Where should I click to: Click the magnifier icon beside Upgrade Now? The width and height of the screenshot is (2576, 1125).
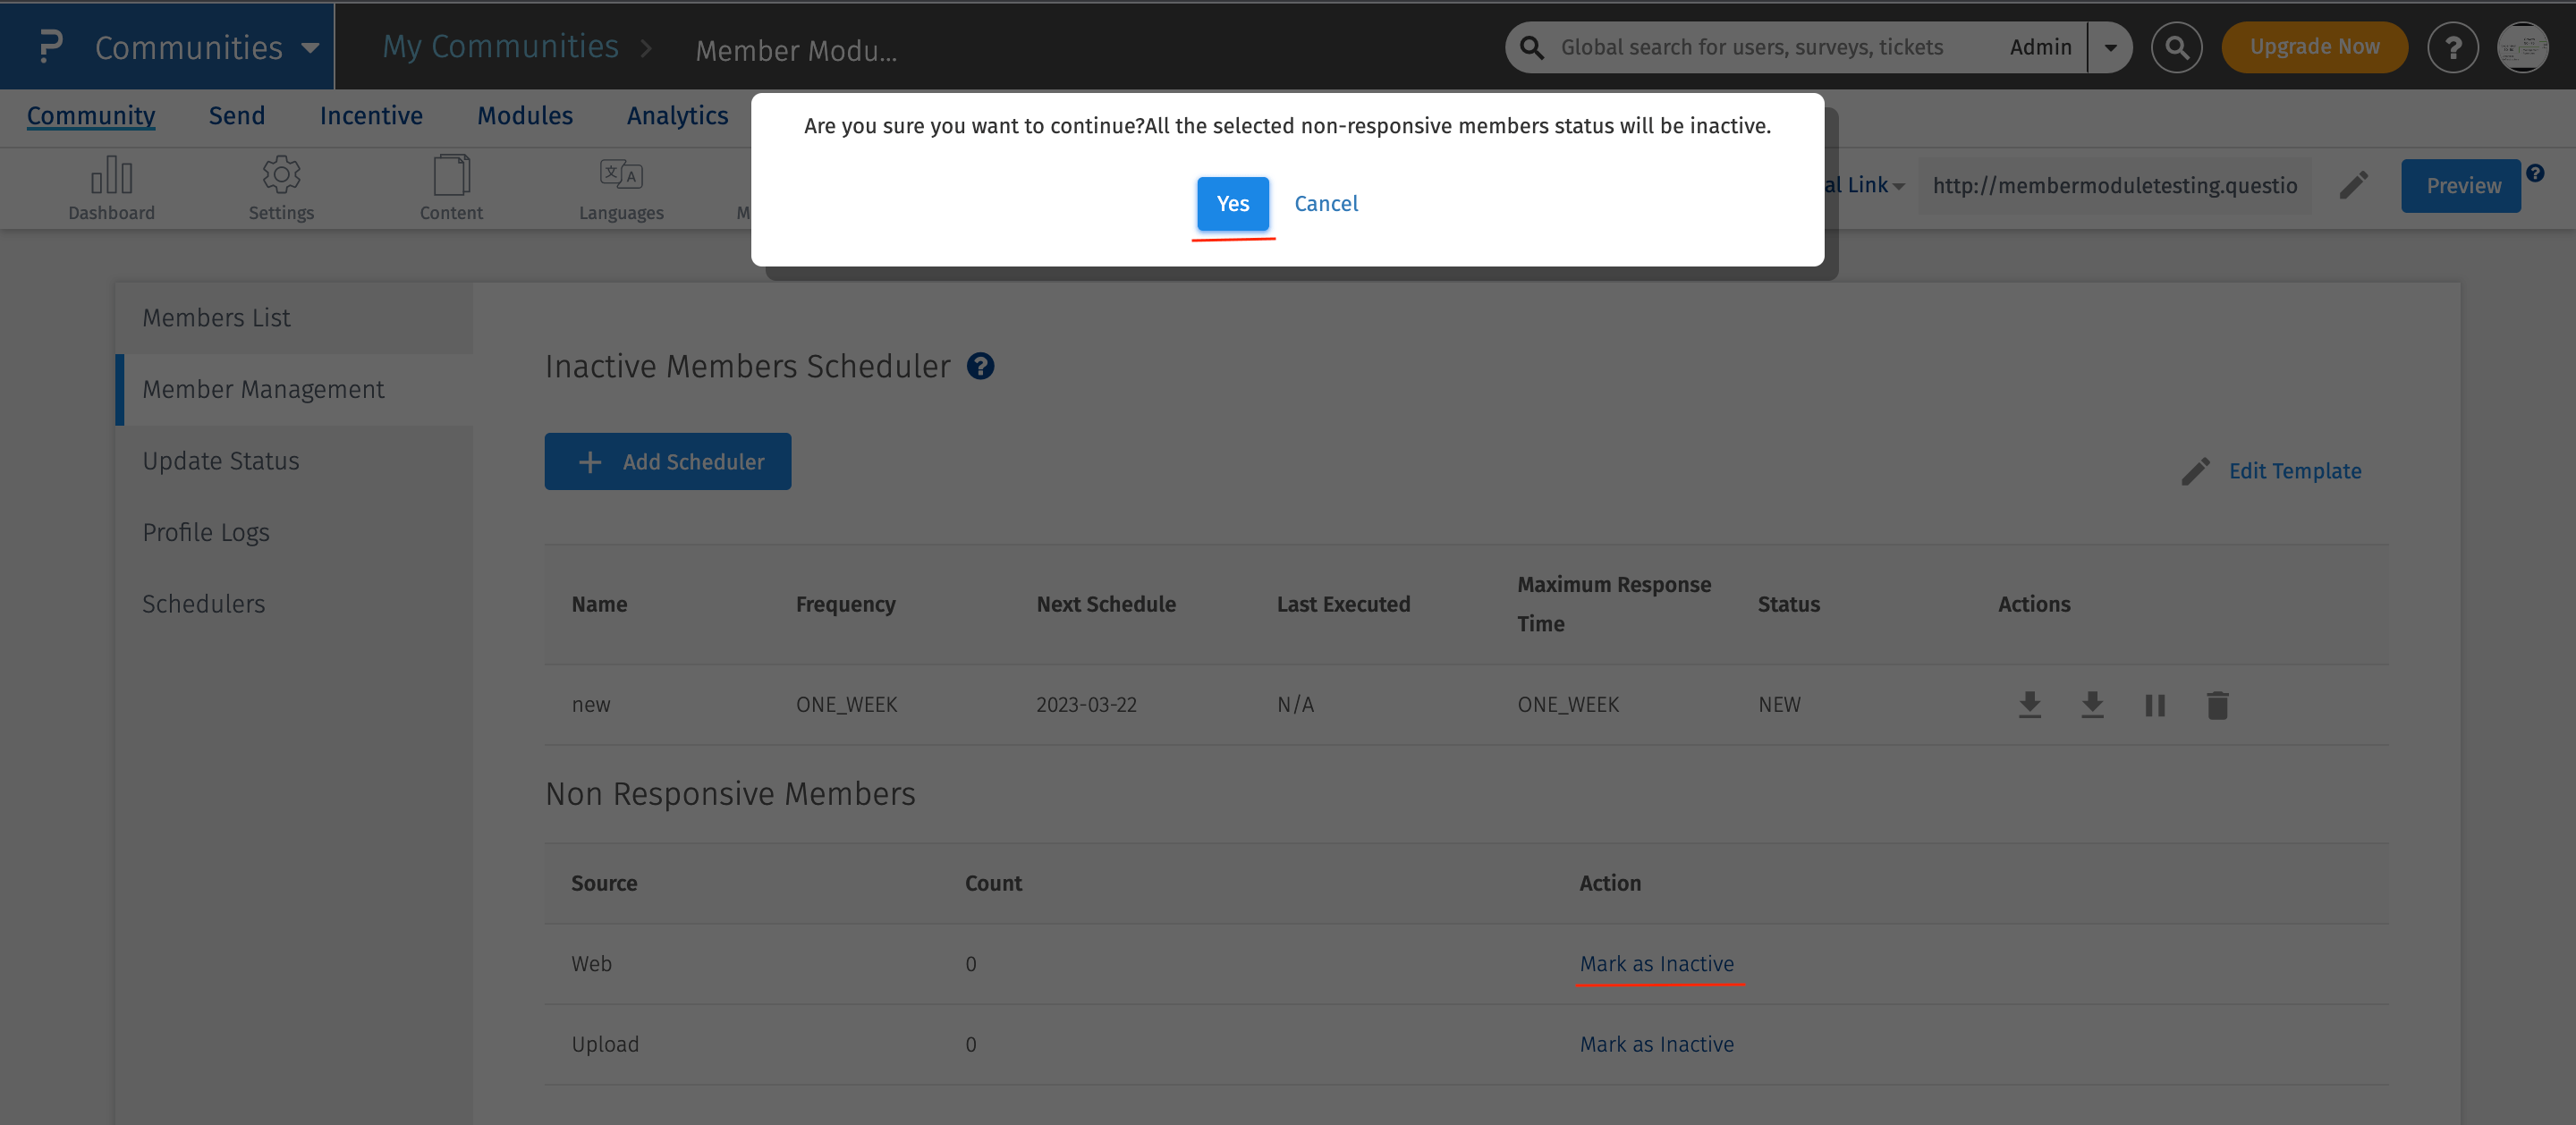click(x=2176, y=46)
